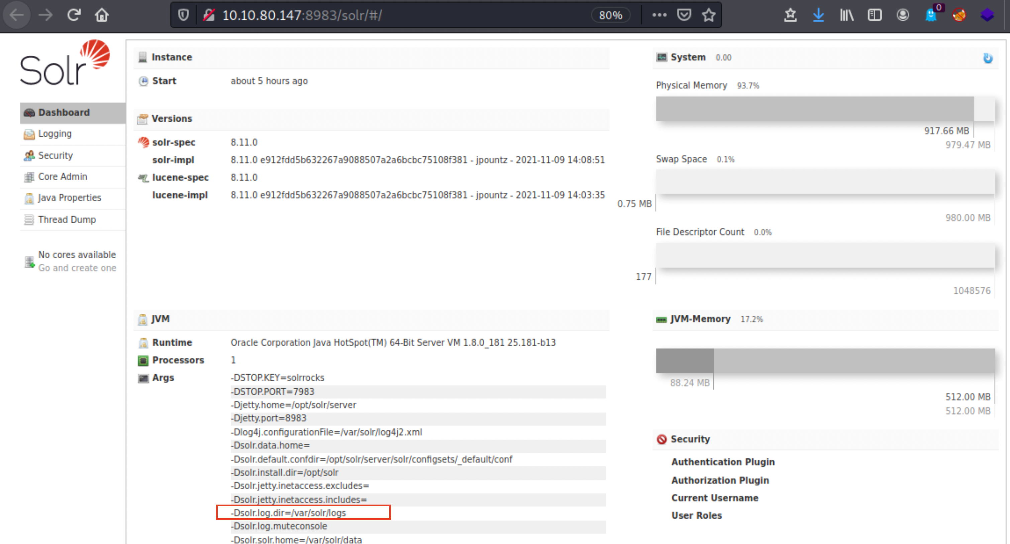Click the lucene-impl version string
Image resolution: width=1010 pixels, height=544 pixels.
pyautogui.click(x=418, y=195)
